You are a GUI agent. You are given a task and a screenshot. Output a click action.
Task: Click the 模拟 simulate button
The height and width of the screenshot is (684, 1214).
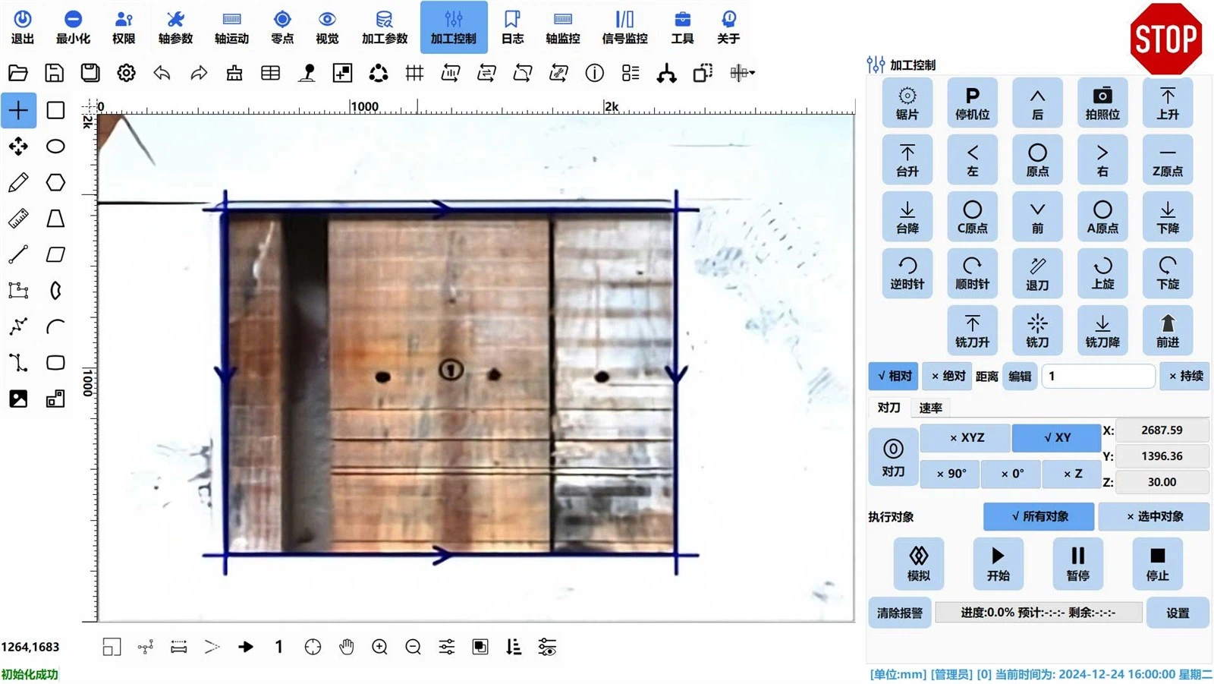(918, 563)
